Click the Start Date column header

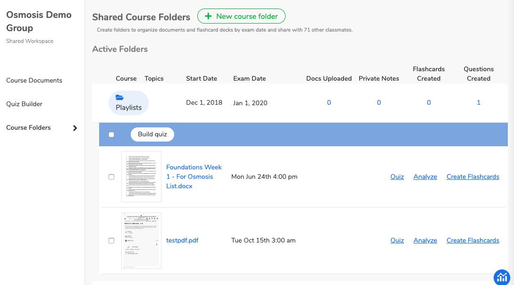tap(202, 78)
